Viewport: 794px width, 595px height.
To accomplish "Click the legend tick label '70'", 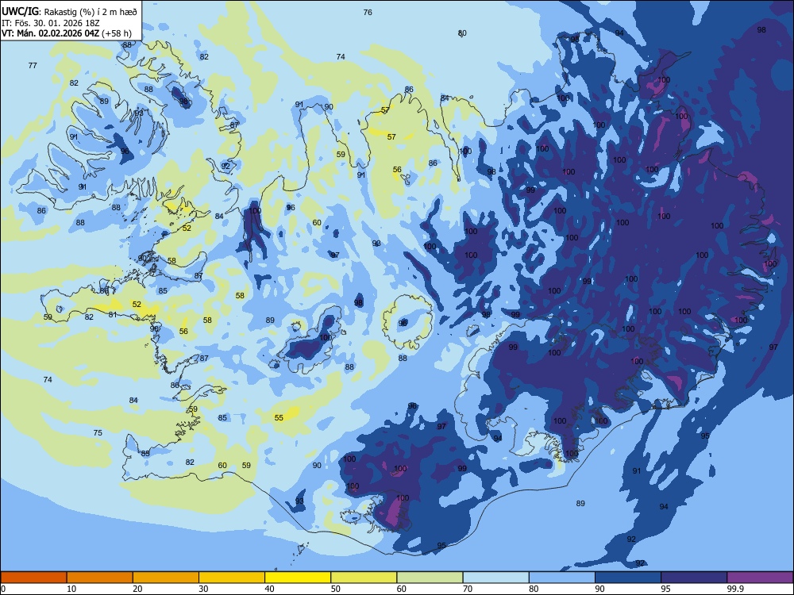I will pos(468,589).
